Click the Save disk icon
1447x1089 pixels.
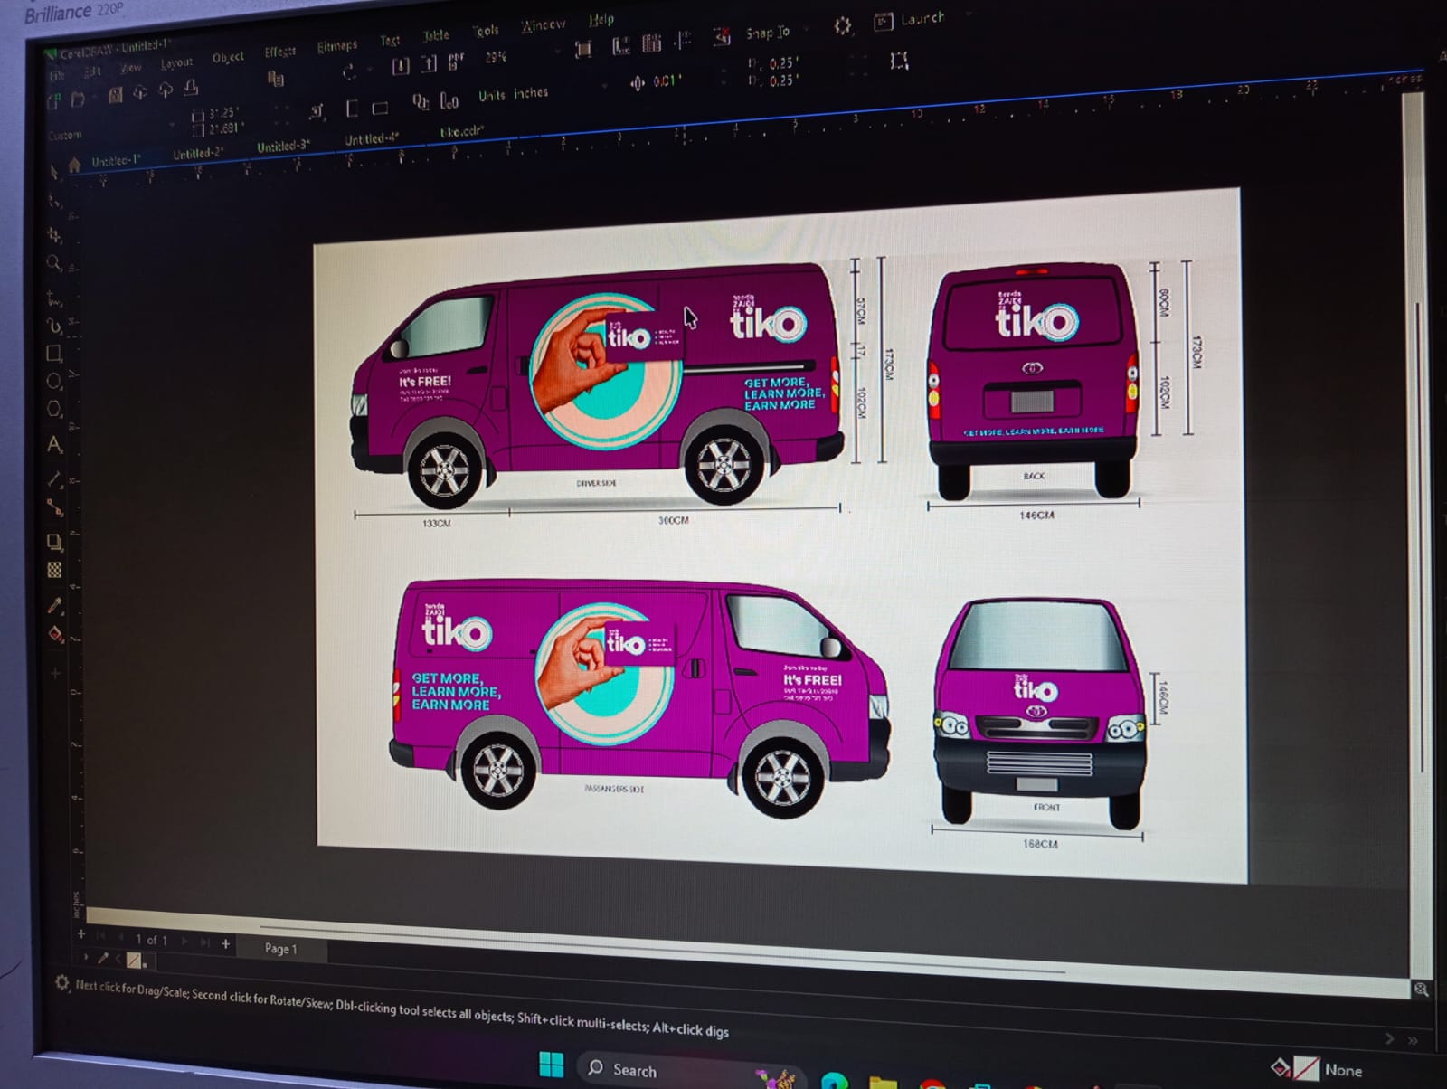116,95
